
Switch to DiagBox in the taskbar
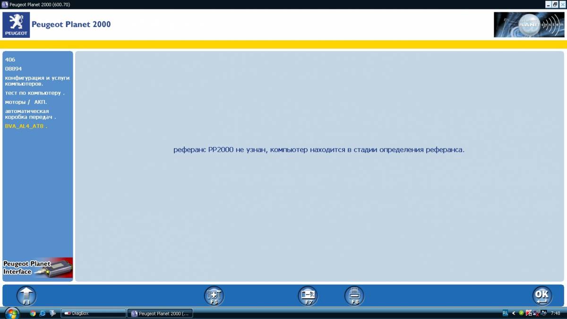coord(94,313)
